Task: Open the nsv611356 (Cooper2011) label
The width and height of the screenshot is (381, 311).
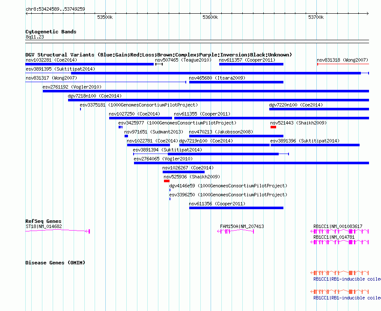Action: (x=217, y=204)
